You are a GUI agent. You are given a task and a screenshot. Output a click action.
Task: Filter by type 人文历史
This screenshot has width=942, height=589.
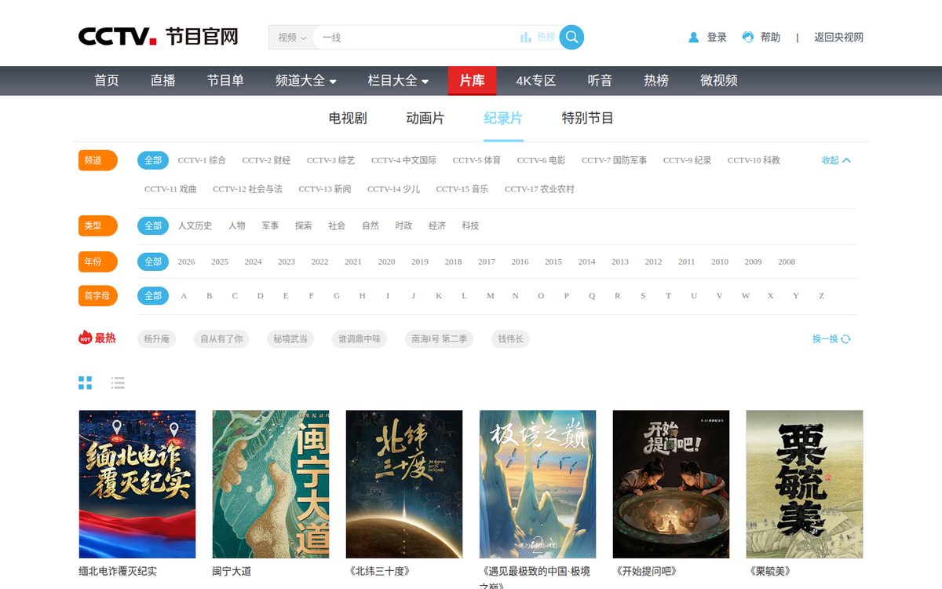coord(195,225)
